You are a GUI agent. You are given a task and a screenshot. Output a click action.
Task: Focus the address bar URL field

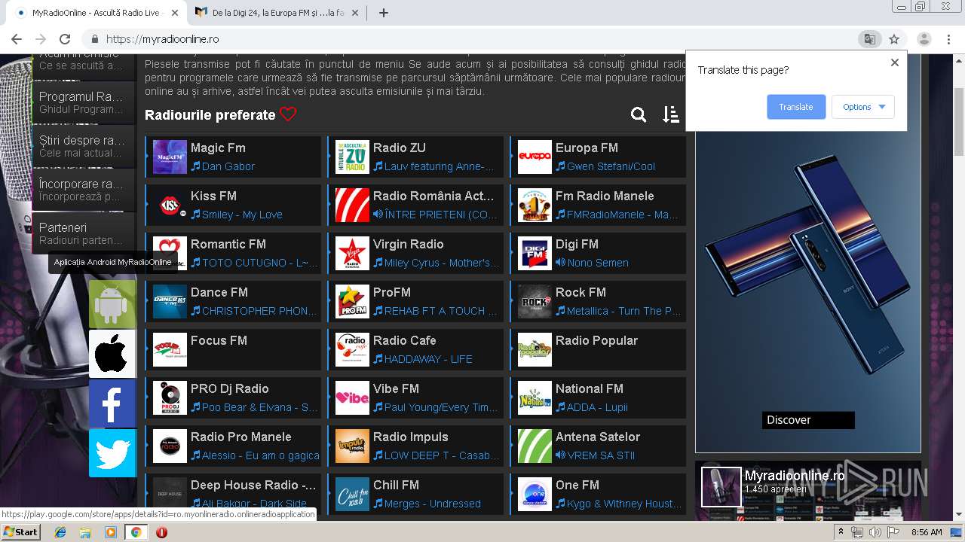467,39
